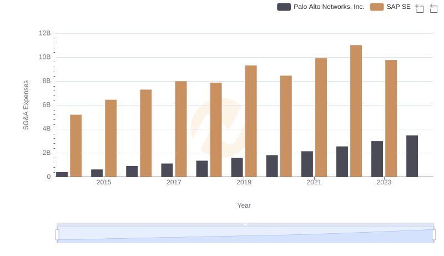Click Palo Alto Networks bar for 2019
The height and width of the screenshot is (256, 444).
tap(237, 167)
